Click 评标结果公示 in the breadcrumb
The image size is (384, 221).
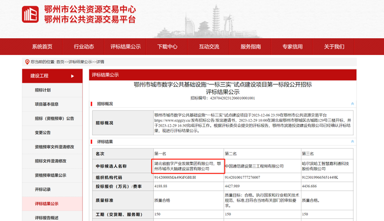[80, 62]
